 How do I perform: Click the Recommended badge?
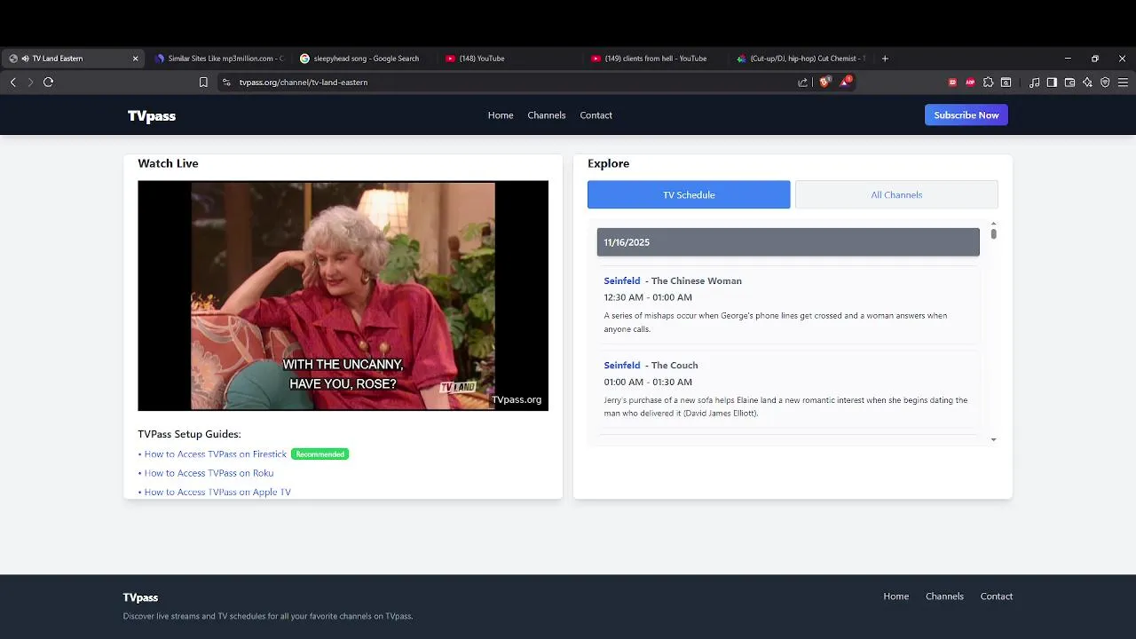click(x=319, y=454)
